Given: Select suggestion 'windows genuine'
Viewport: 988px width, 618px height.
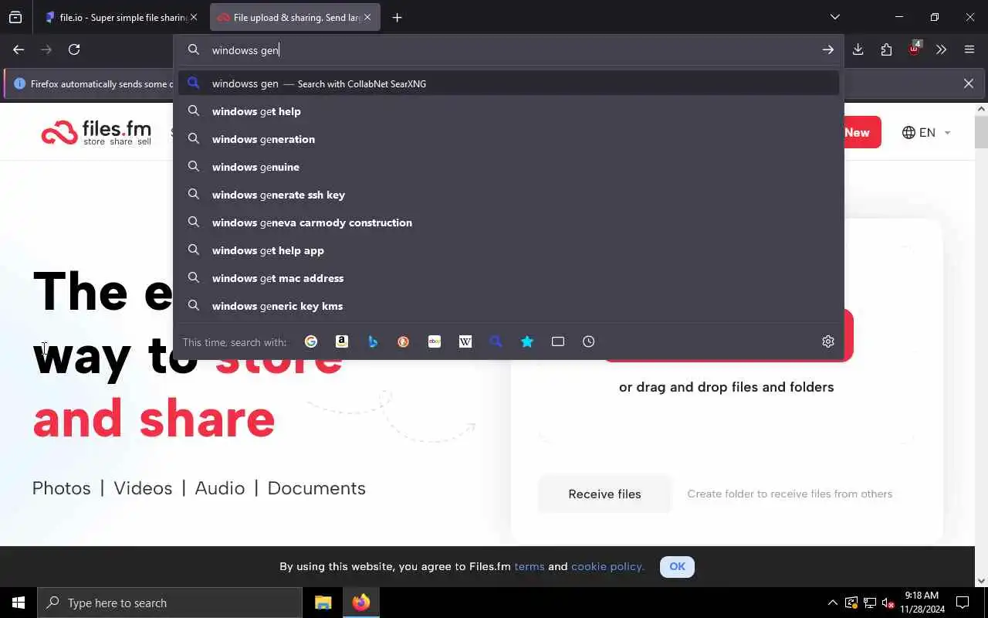Looking at the screenshot, I should (509, 167).
